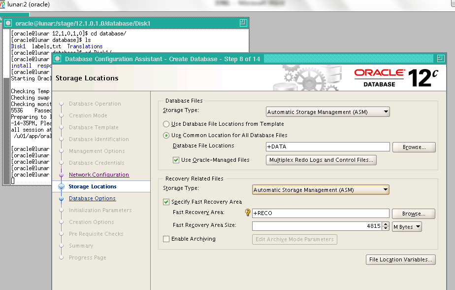The image size is (455, 290).
Task: Click the hint bulb beside Fast Recovery Area
Action: [248, 213]
